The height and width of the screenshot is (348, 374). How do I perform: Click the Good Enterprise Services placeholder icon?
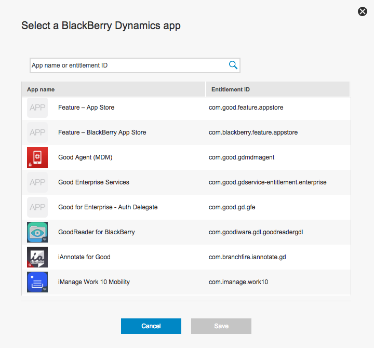[x=37, y=182]
